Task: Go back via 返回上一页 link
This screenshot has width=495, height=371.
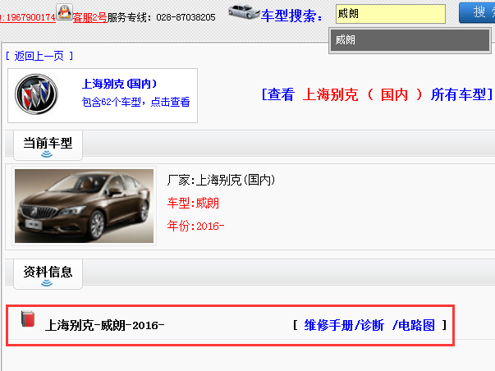Action: click(x=39, y=56)
